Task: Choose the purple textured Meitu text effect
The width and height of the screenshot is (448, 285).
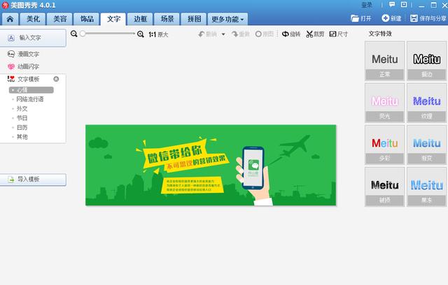Action: [x=426, y=103]
